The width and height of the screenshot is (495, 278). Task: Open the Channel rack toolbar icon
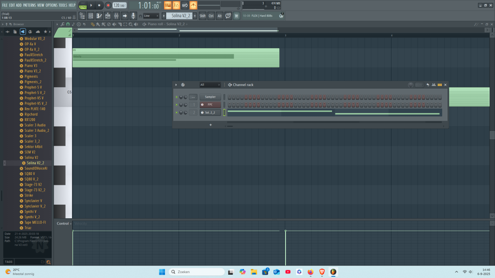click(x=90, y=16)
